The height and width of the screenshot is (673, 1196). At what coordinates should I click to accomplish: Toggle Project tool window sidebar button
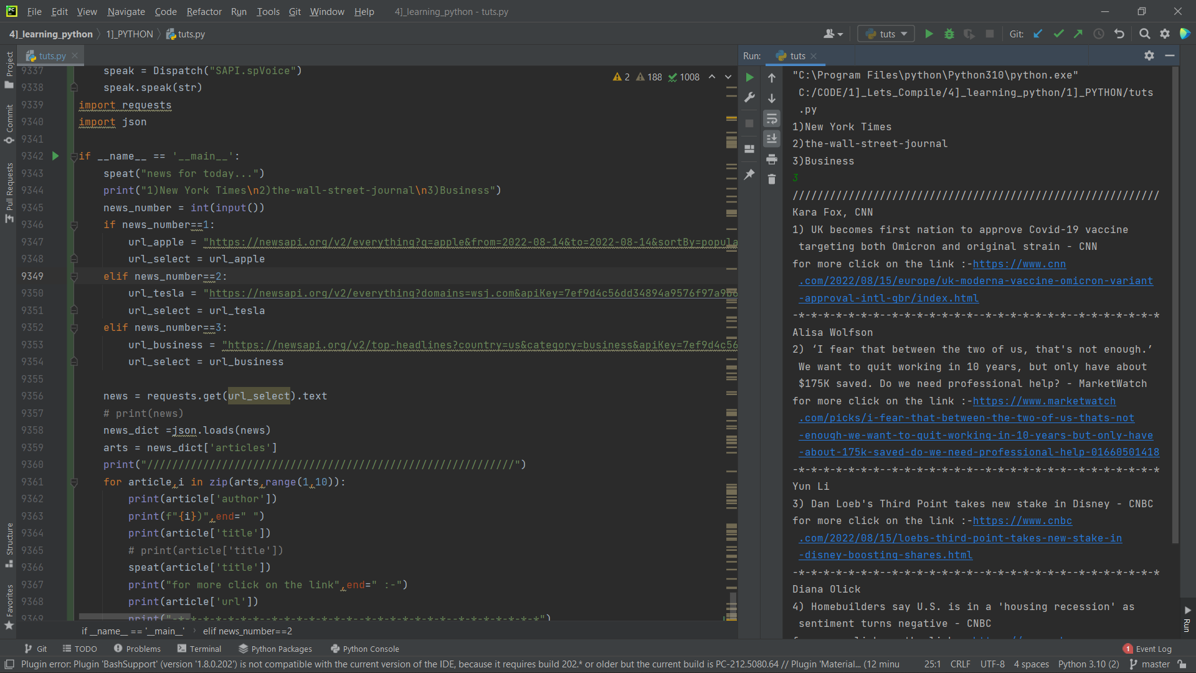(x=9, y=69)
